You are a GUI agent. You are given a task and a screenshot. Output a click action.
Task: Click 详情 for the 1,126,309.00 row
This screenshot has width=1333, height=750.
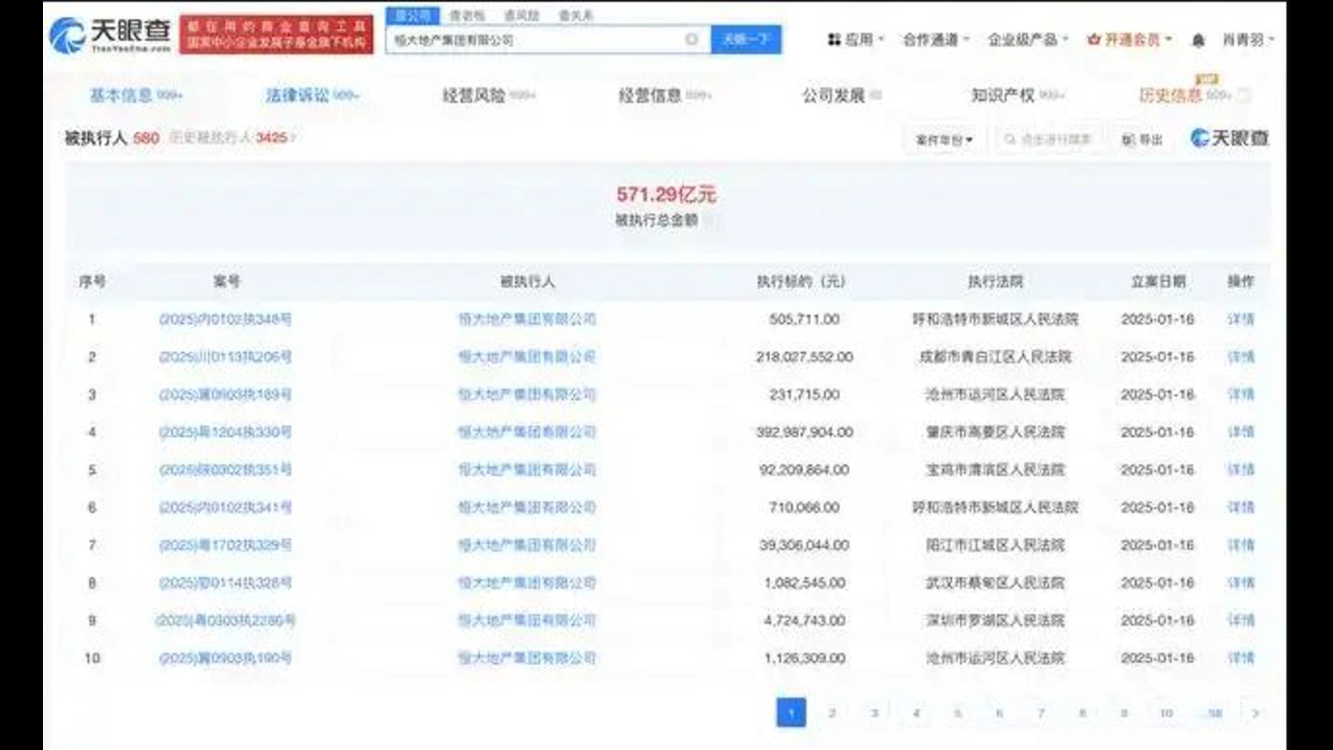[1241, 658]
